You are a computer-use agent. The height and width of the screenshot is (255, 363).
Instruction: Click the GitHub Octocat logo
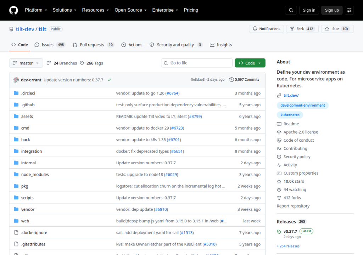click(13, 10)
